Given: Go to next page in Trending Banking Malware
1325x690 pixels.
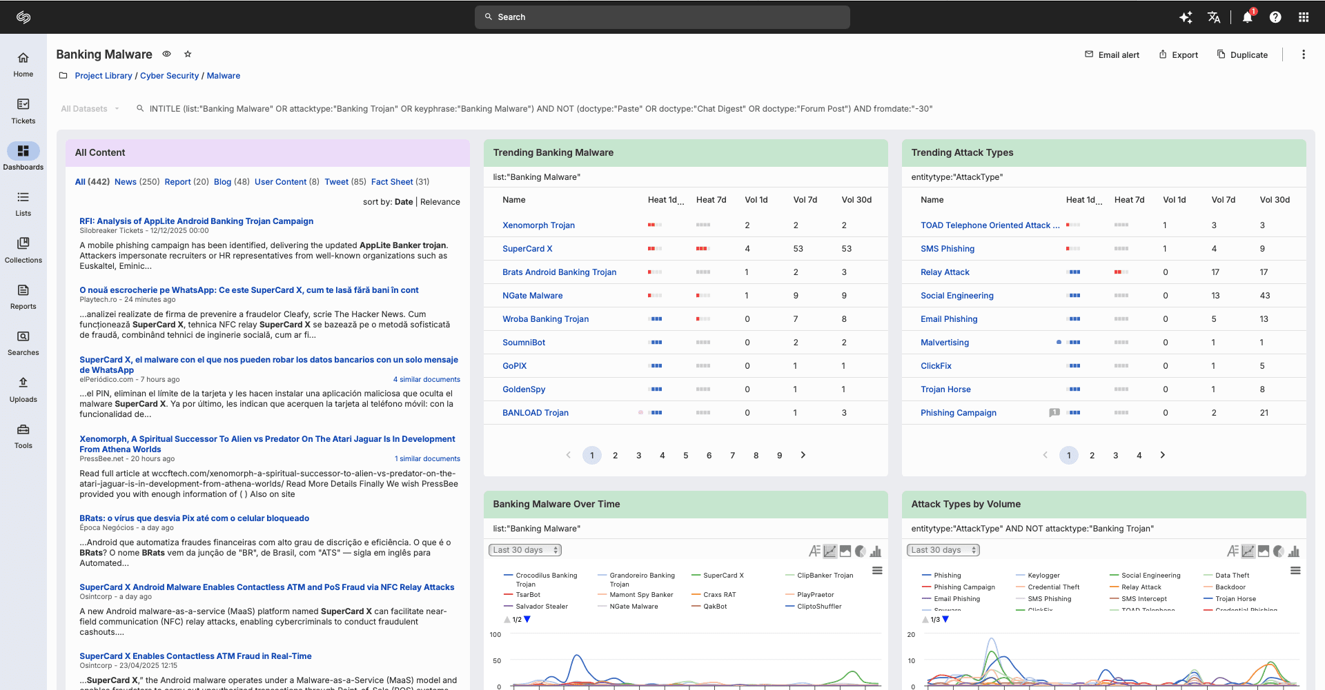Looking at the screenshot, I should pyautogui.click(x=803, y=455).
